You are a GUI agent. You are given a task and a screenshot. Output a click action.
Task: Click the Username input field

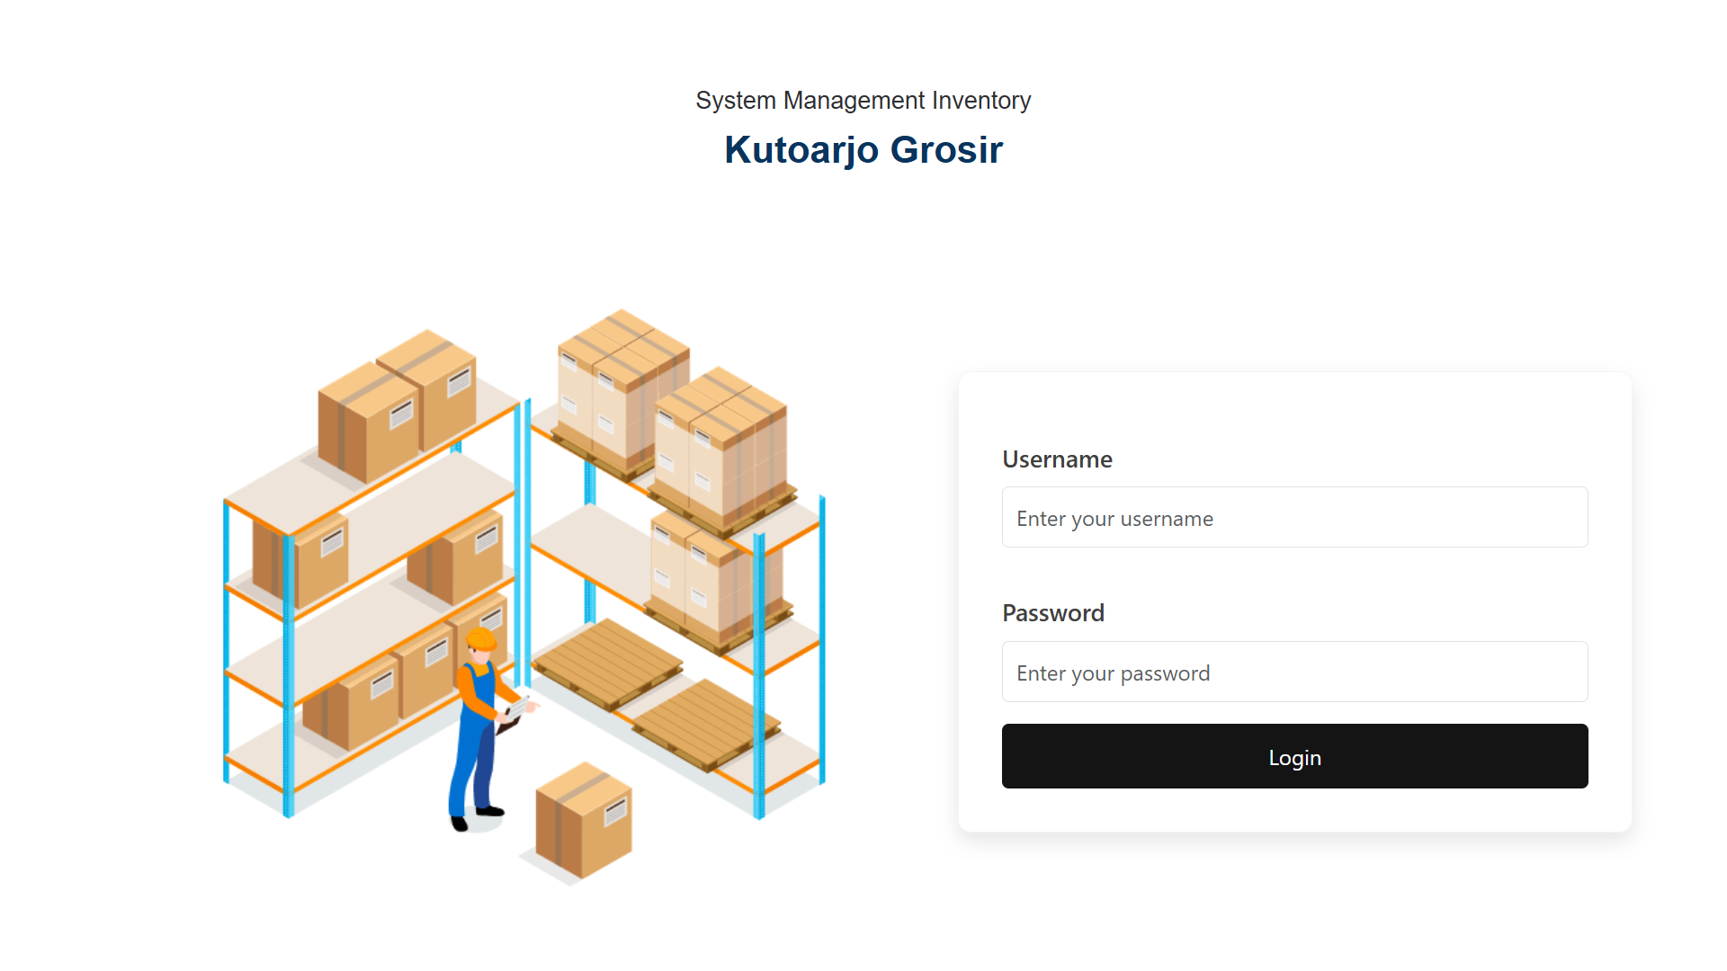click(1294, 517)
